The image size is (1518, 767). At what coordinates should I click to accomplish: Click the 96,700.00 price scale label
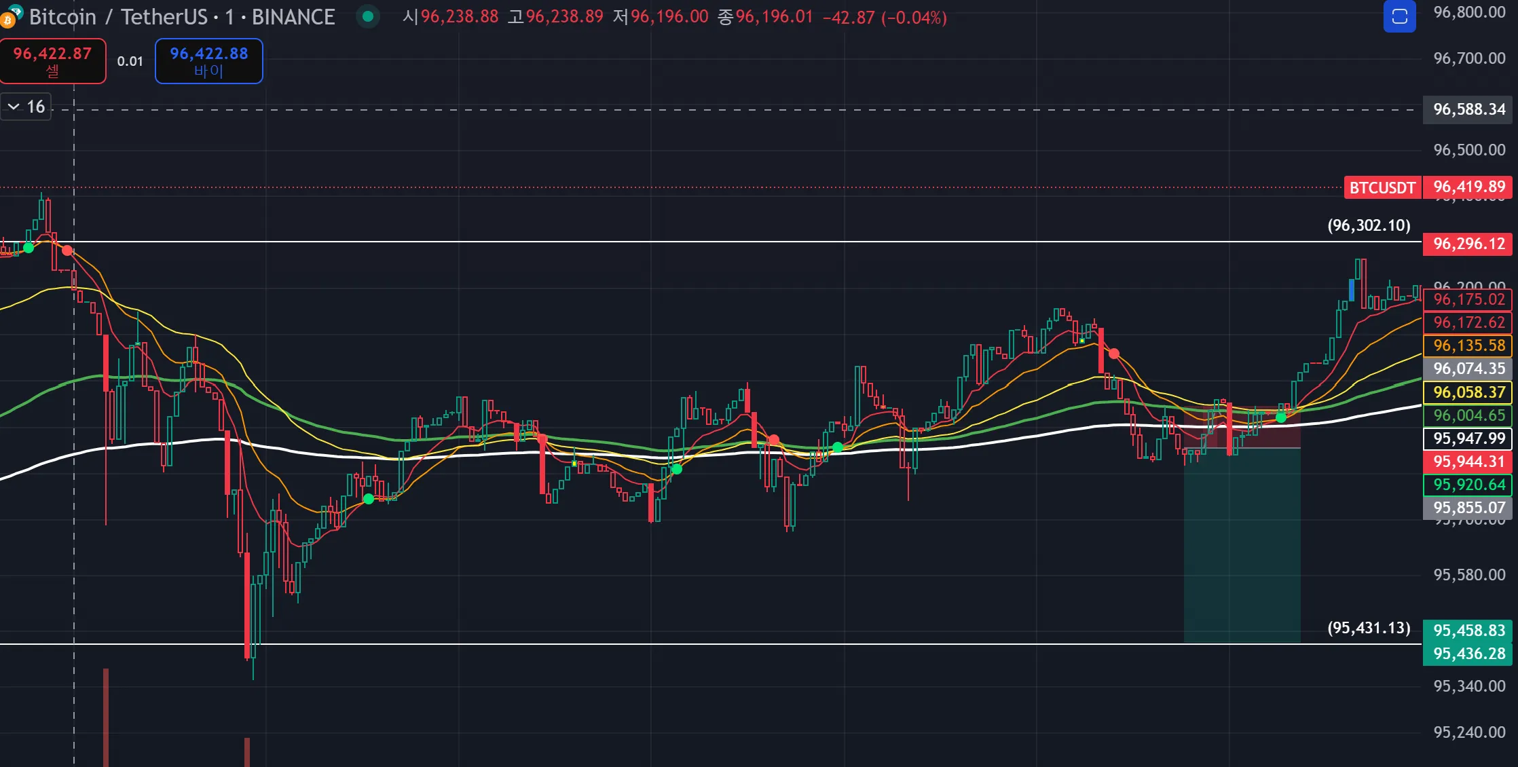[x=1469, y=58]
